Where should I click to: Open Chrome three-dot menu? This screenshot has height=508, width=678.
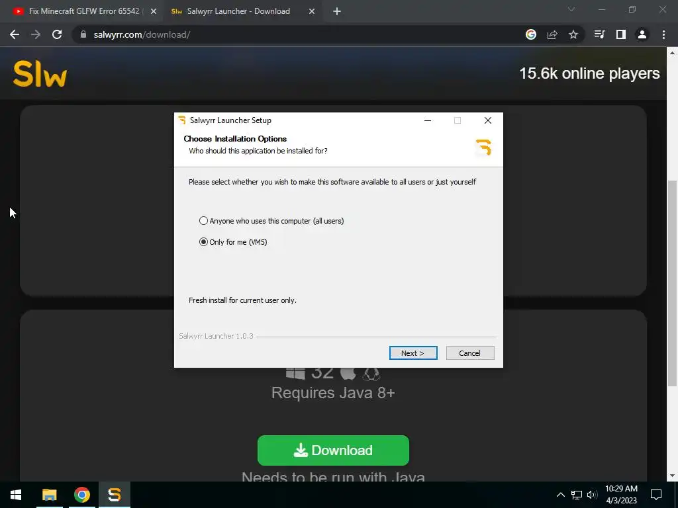click(x=663, y=34)
